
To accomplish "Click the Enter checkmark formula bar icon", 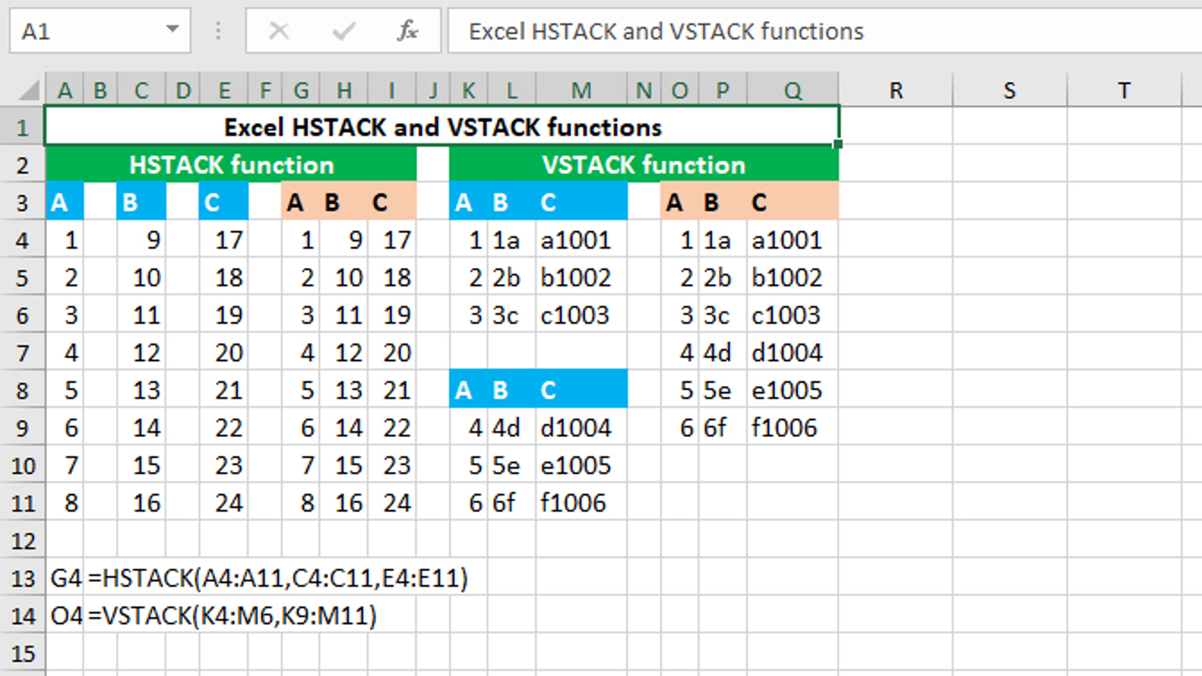I will click(x=344, y=31).
